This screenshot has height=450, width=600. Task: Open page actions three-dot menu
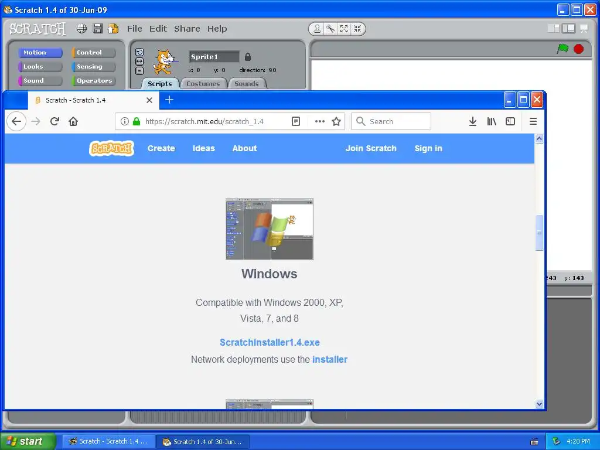pyautogui.click(x=319, y=121)
